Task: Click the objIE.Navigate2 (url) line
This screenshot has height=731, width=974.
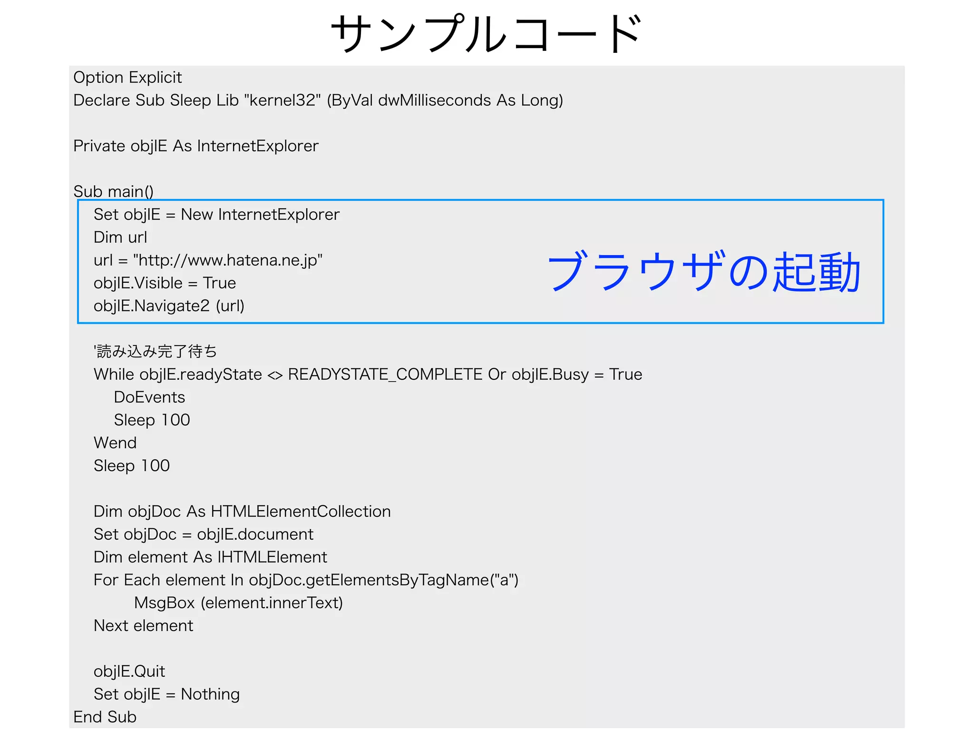Action: (169, 306)
